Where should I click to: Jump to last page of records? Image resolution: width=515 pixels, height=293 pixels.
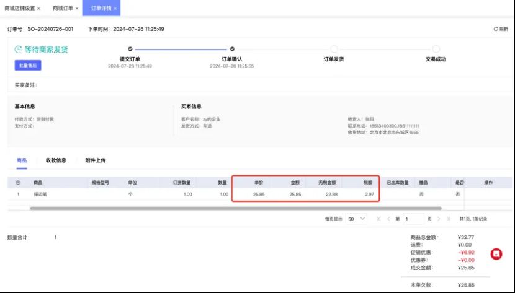pos(449,219)
